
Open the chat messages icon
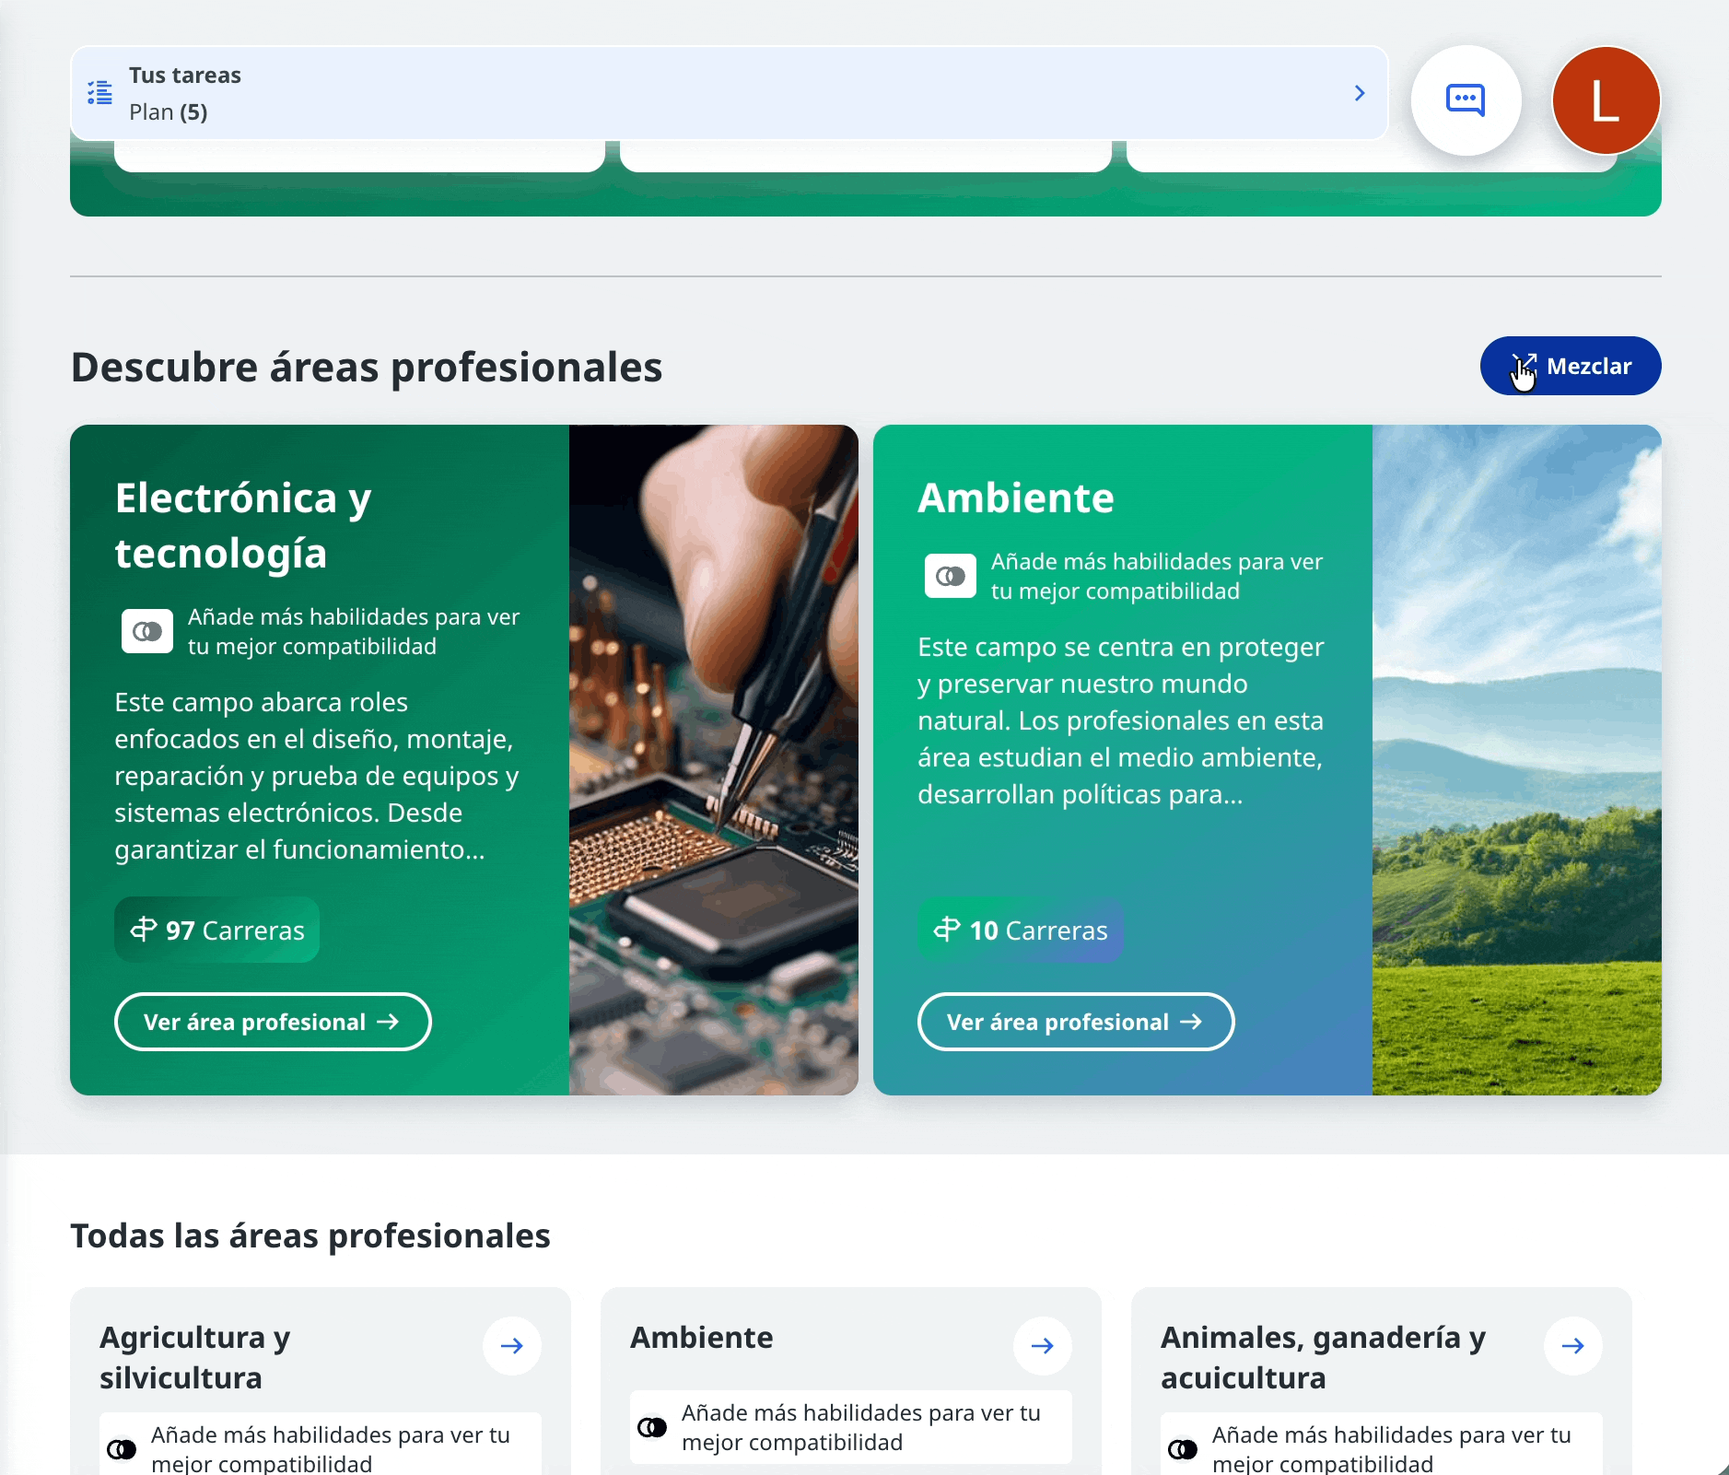pyautogui.click(x=1465, y=100)
